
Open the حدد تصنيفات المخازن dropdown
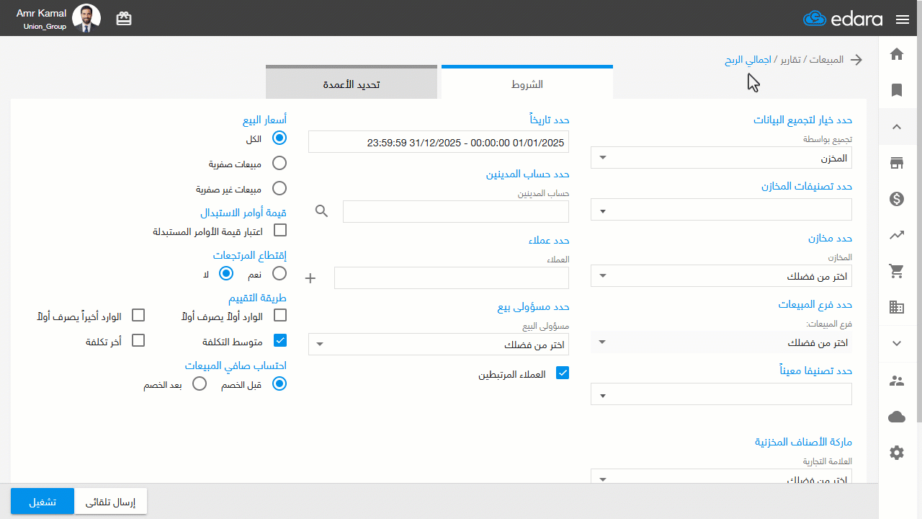pos(721,210)
